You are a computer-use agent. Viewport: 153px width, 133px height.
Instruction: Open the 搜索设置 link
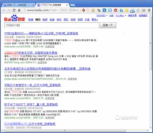(x=132, y=16)
